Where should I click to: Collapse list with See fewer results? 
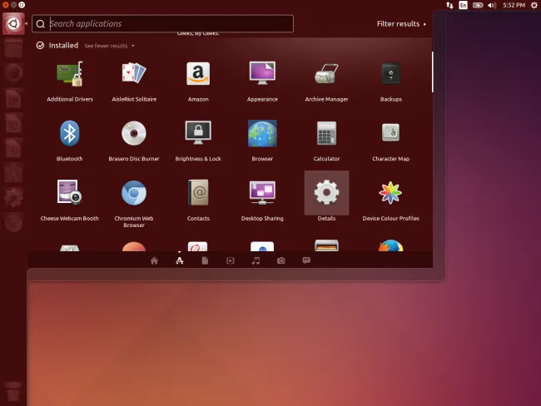click(x=109, y=46)
